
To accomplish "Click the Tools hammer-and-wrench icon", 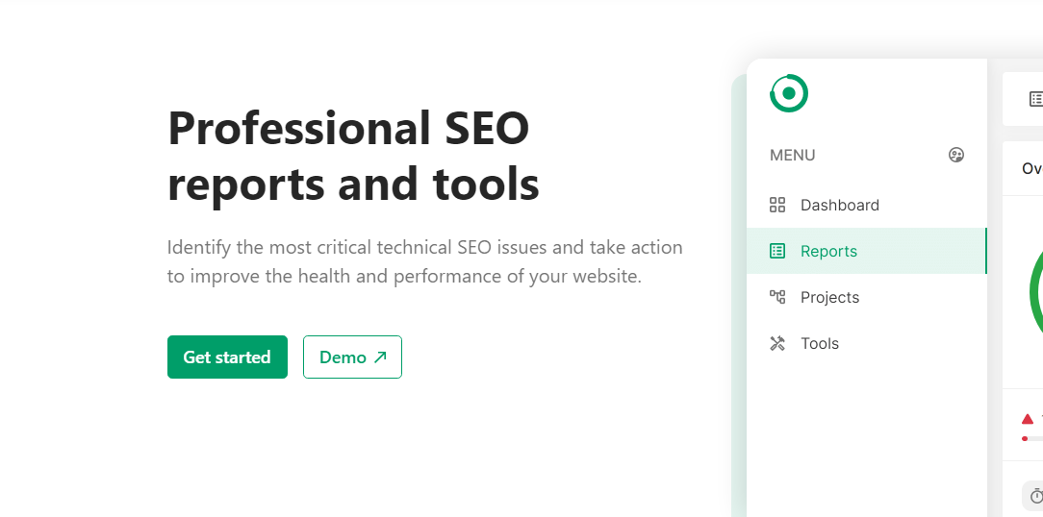I will 777,343.
